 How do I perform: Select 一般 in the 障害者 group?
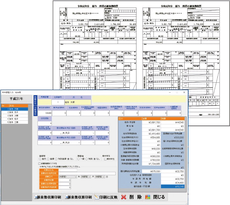click(x=79, y=159)
